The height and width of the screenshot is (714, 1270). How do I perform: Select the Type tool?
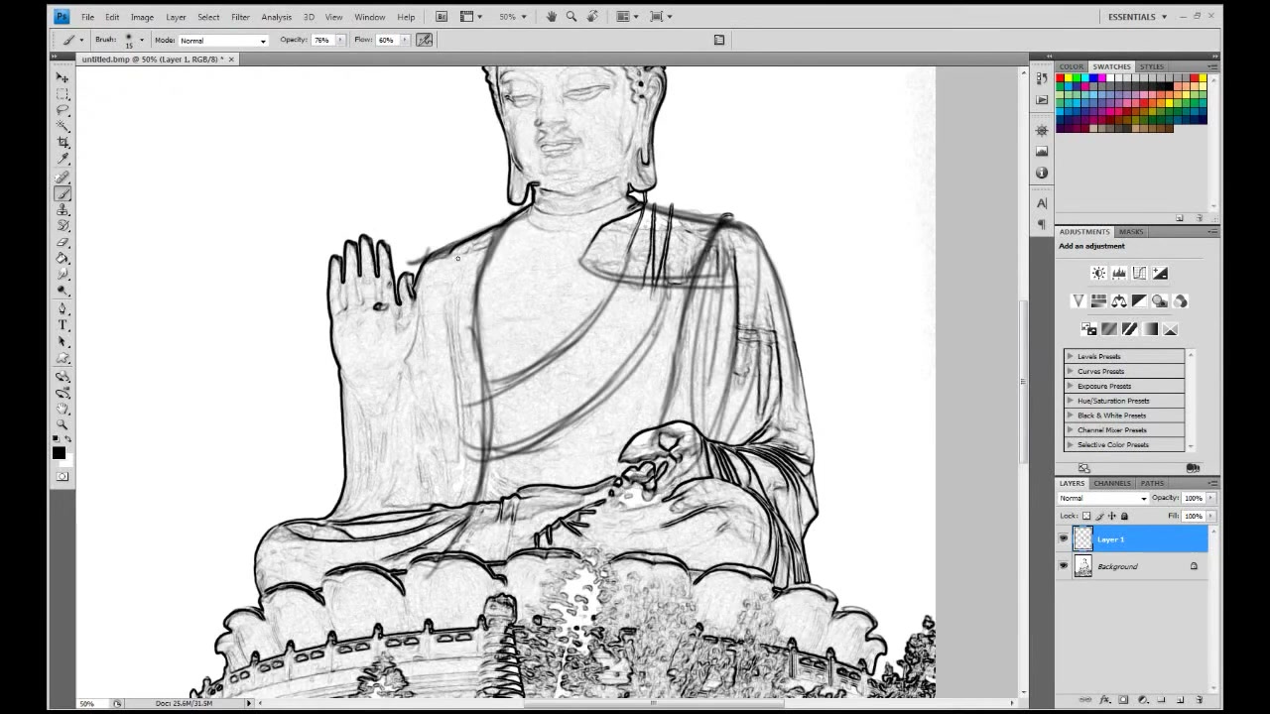(63, 325)
